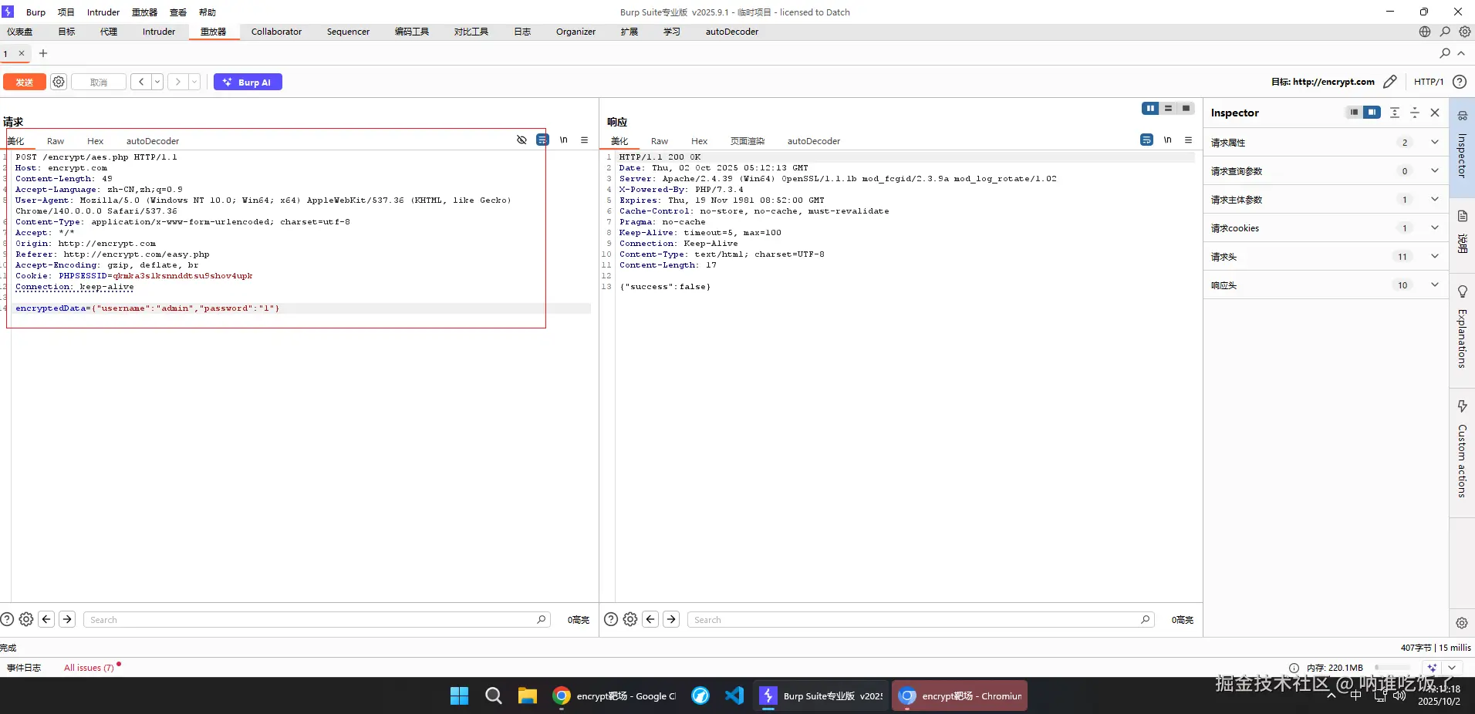Open All issues (7) link
Image resolution: width=1475 pixels, height=714 pixels.
point(89,668)
